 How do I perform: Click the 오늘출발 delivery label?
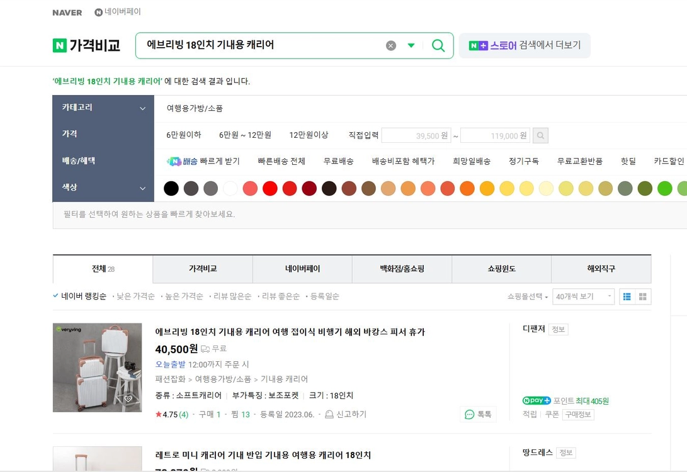171,364
